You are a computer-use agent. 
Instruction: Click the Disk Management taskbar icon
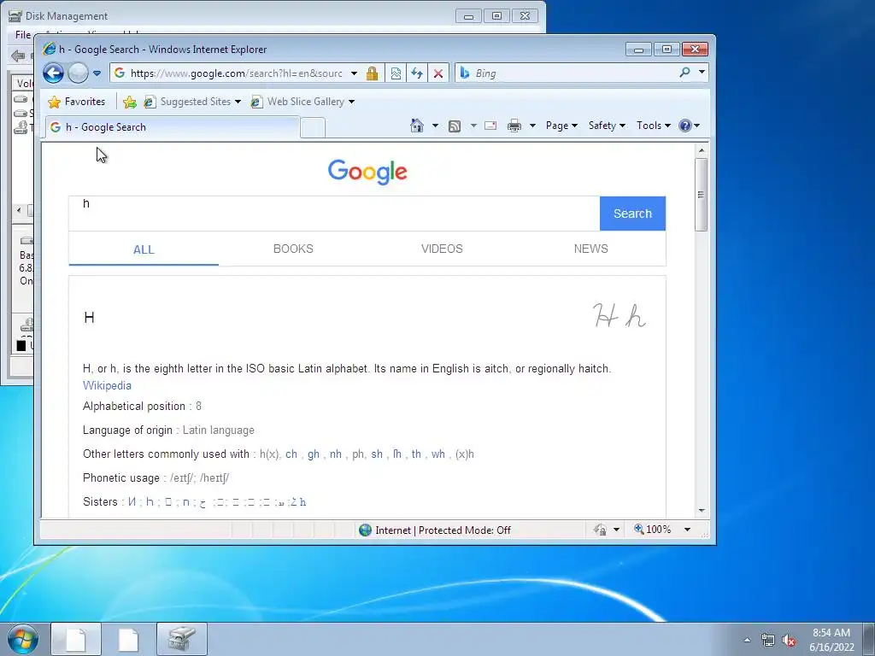pos(182,639)
